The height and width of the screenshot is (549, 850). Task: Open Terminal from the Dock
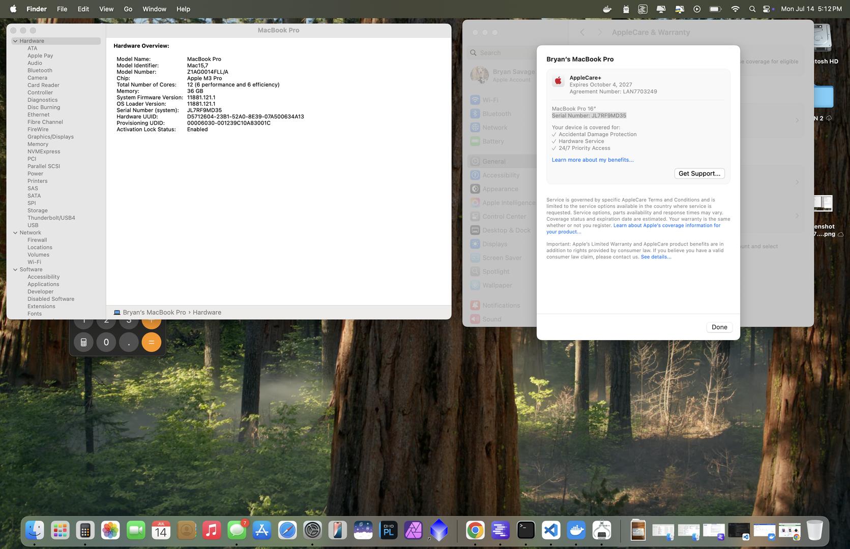[x=526, y=531]
